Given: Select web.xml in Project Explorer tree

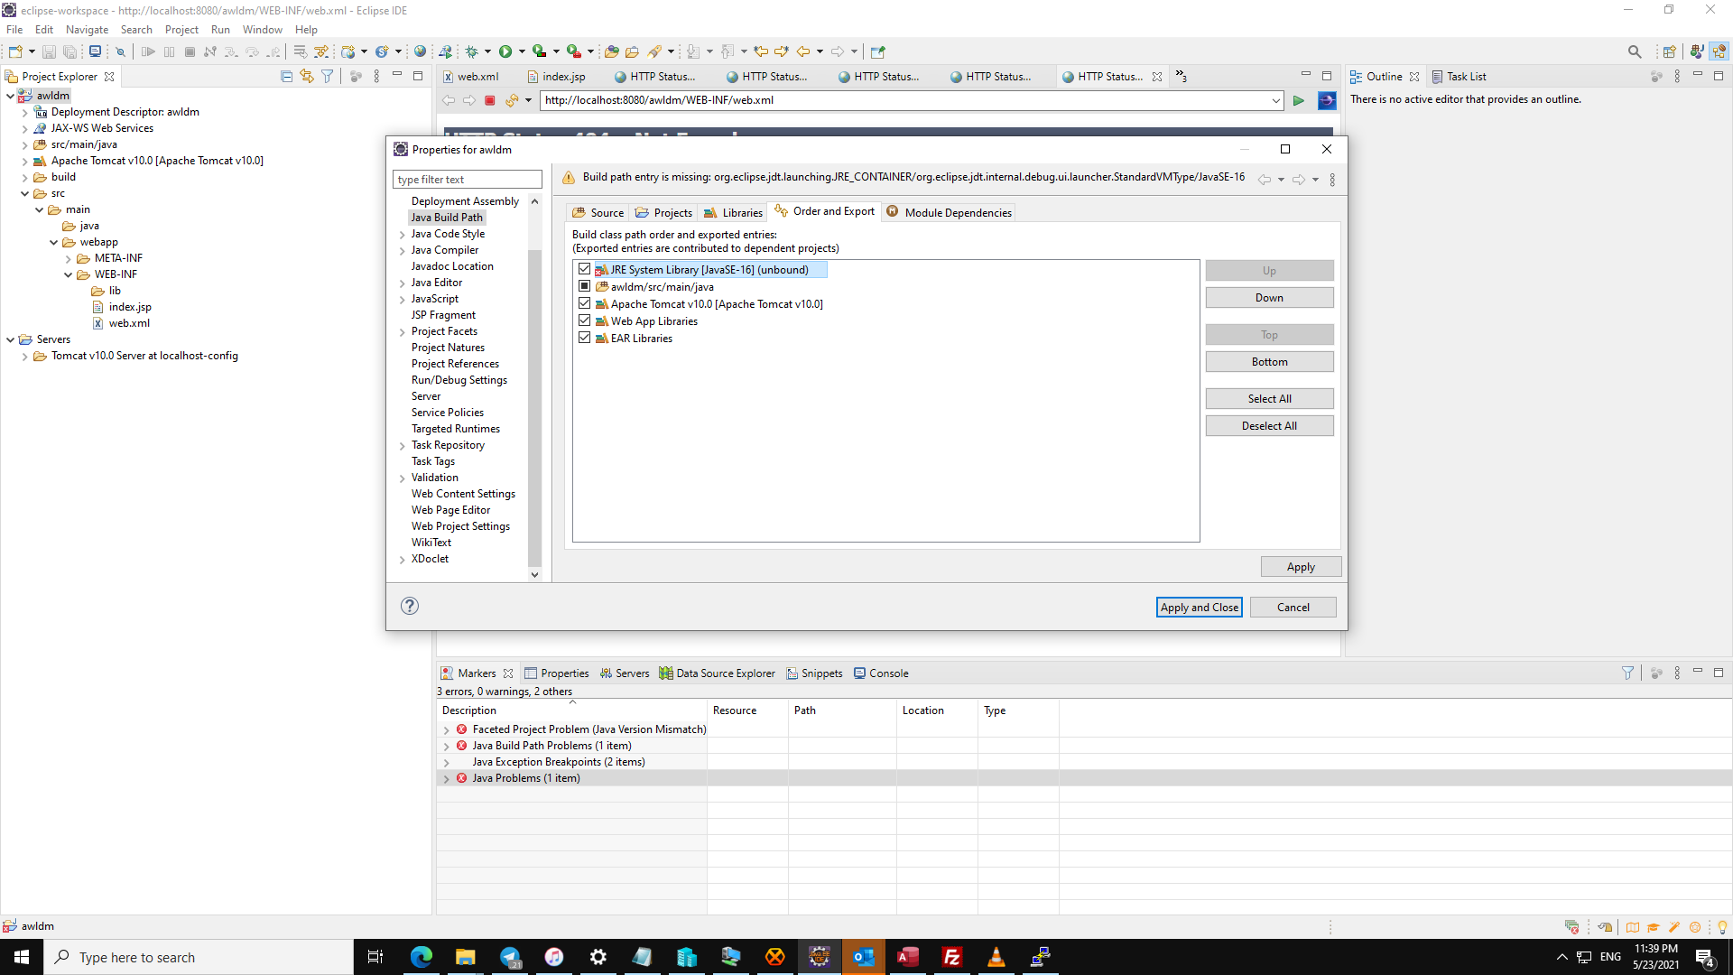Looking at the screenshot, I should tap(129, 323).
